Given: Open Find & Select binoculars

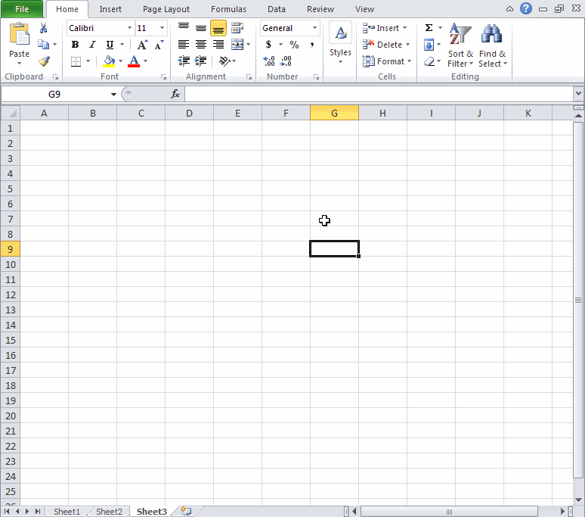Looking at the screenshot, I should 493,45.
